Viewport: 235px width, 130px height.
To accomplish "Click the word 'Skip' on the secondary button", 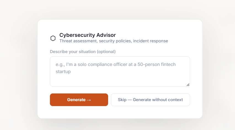I will pyautogui.click(x=122, y=100).
